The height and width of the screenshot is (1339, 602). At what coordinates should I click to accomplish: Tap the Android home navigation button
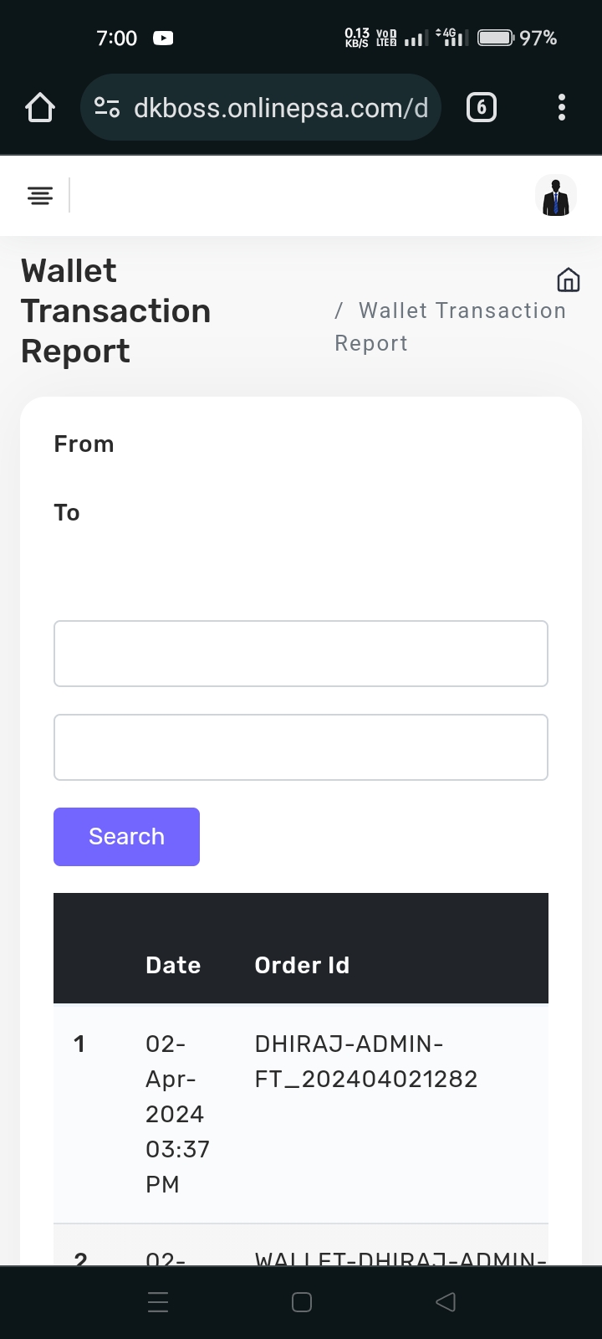tap(302, 1302)
